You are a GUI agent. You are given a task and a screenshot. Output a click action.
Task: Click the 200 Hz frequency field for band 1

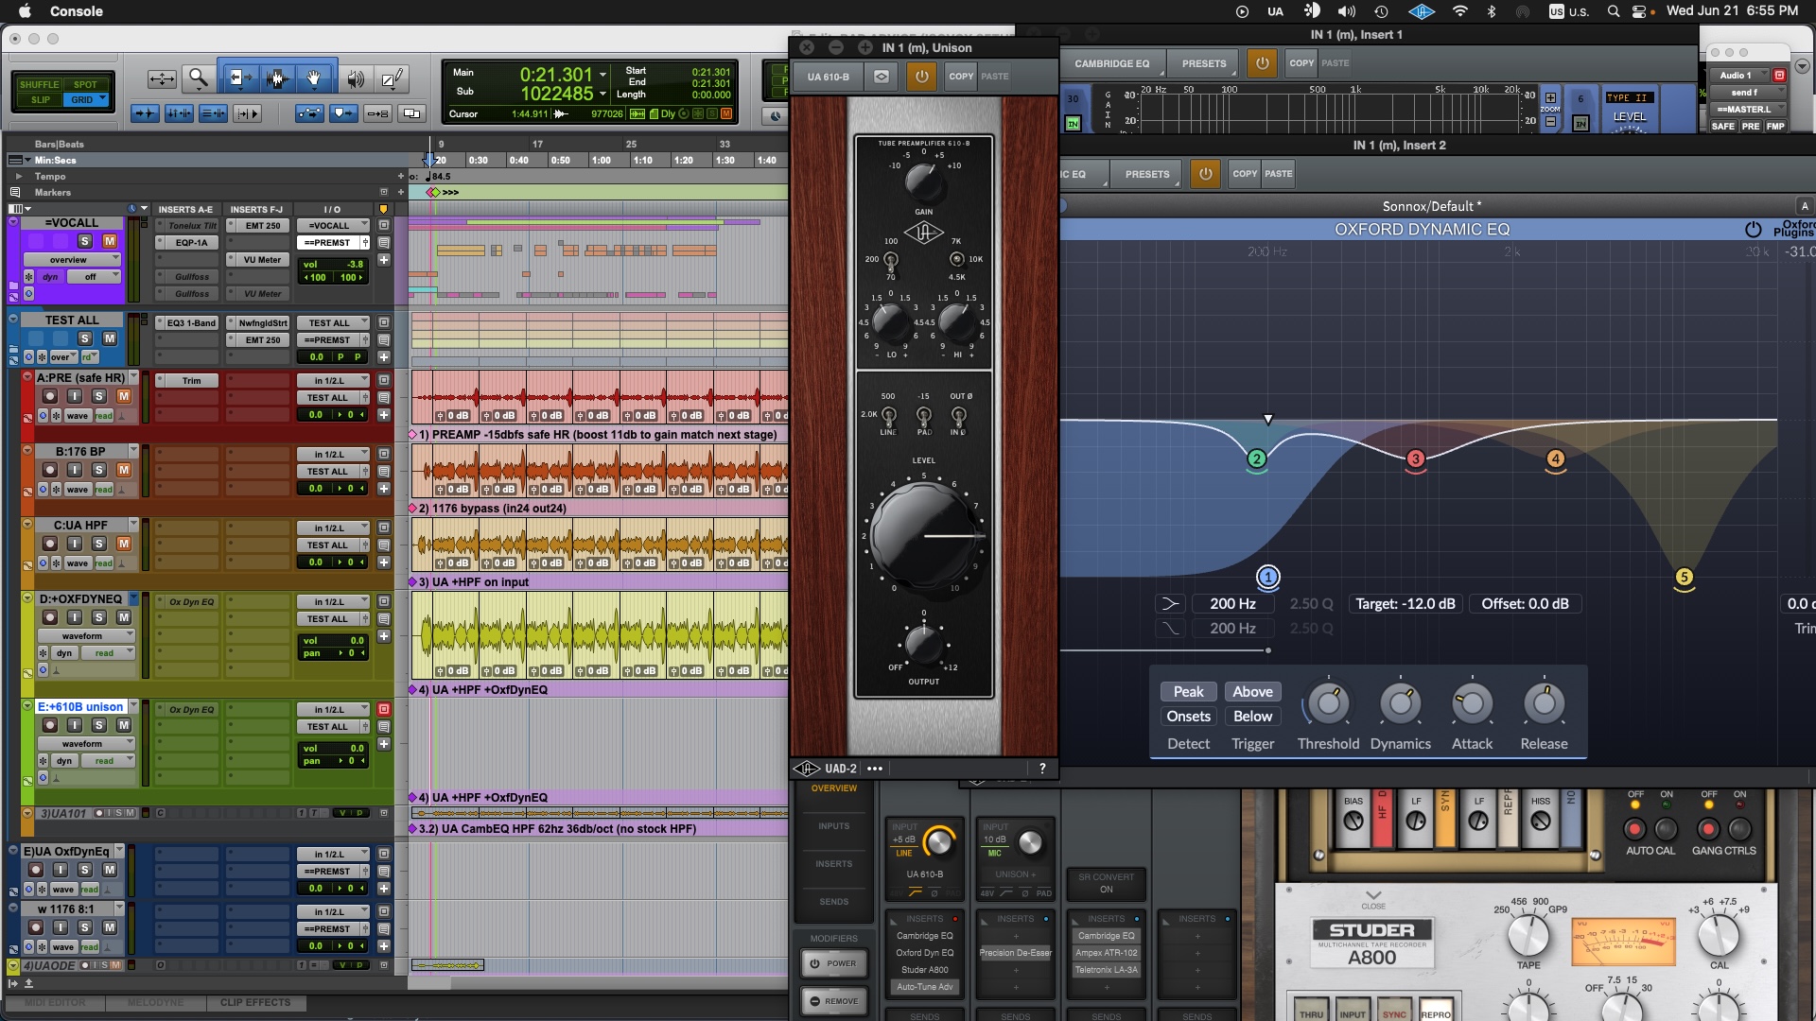[1232, 604]
